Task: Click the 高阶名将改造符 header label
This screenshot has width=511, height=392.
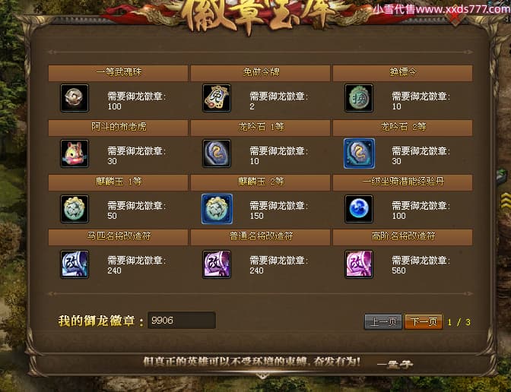Action: point(403,236)
